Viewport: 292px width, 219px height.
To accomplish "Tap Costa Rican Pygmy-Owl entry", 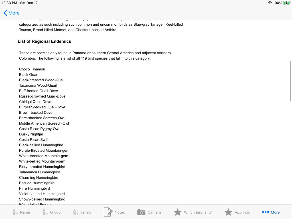I will 39,129.
